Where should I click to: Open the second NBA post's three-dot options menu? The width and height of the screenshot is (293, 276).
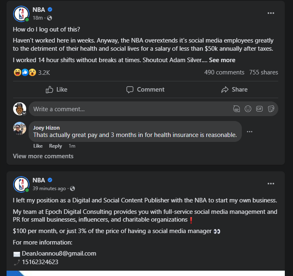270,184
